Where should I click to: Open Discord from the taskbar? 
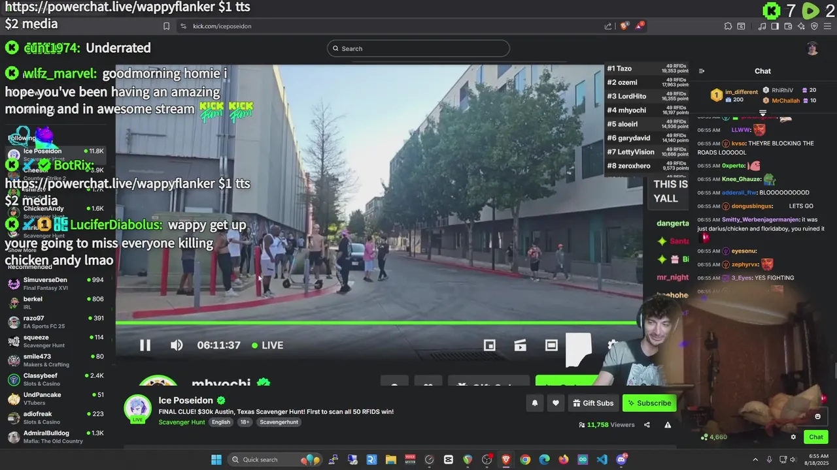pyautogui.click(x=621, y=460)
